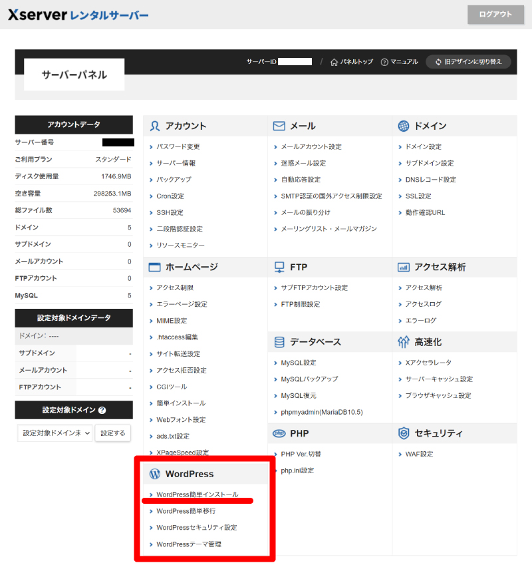The width and height of the screenshot is (532, 565).
Task: Click the セキュリティ shield icon
Action: [x=404, y=433]
